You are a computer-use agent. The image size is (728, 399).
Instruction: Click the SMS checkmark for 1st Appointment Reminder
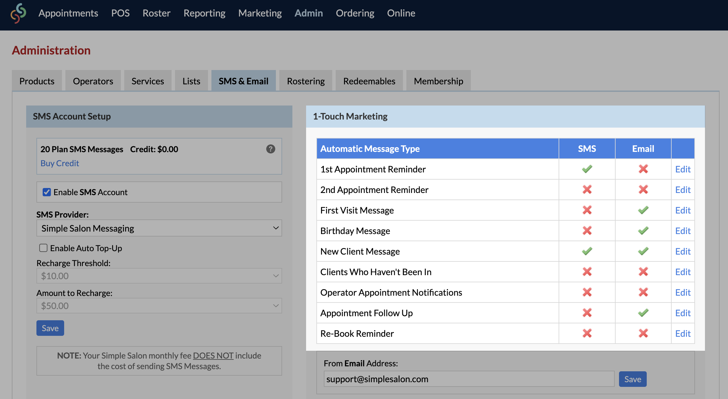tap(587, 169)
